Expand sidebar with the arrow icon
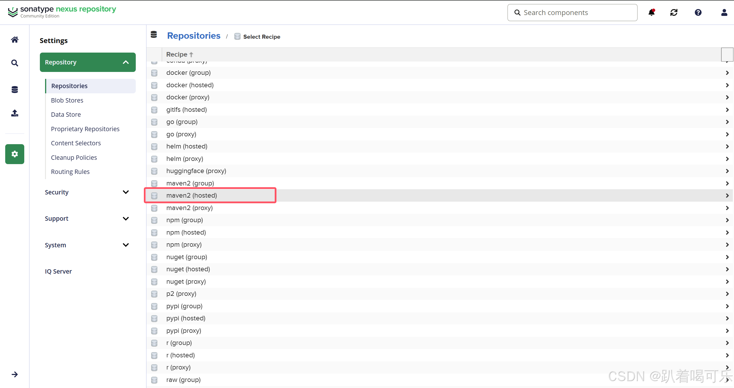The width and height of the screenshot is (734, 388). point(15,374)
